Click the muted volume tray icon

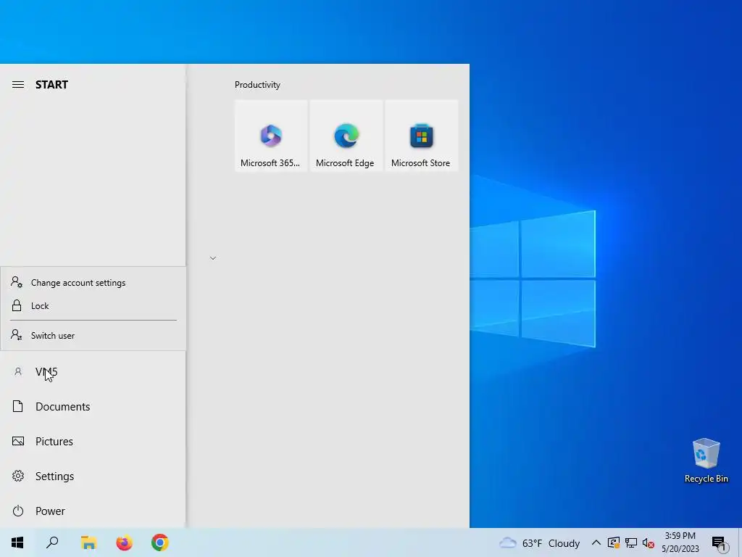click(x=649, y=542)
